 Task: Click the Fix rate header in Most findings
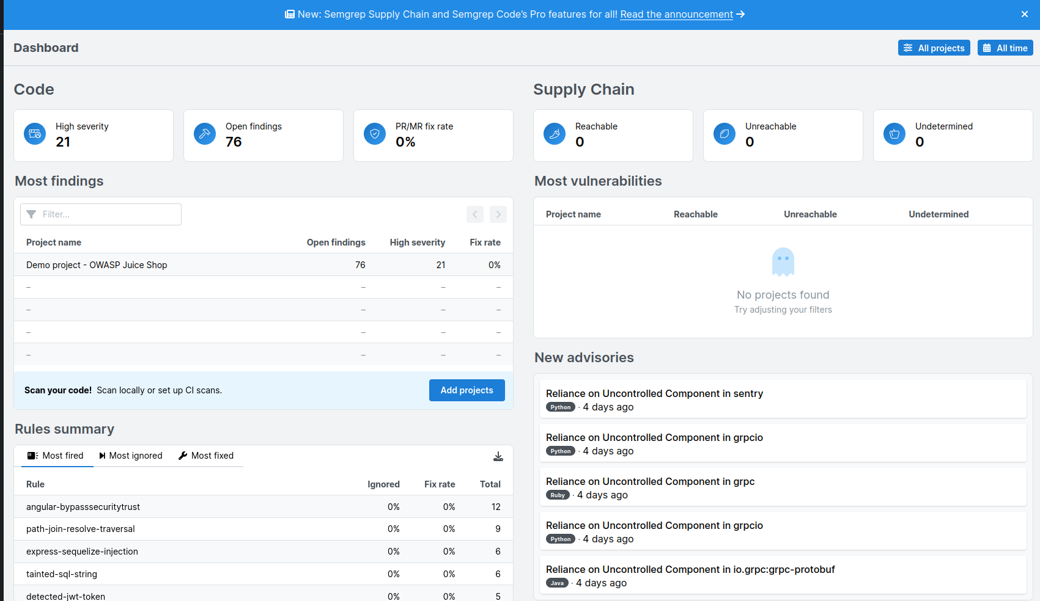pos(485,242)
